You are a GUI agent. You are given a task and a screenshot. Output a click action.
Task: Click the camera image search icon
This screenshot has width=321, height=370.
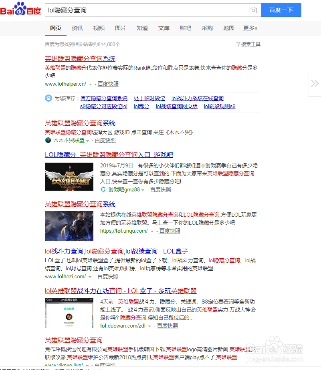253,10
